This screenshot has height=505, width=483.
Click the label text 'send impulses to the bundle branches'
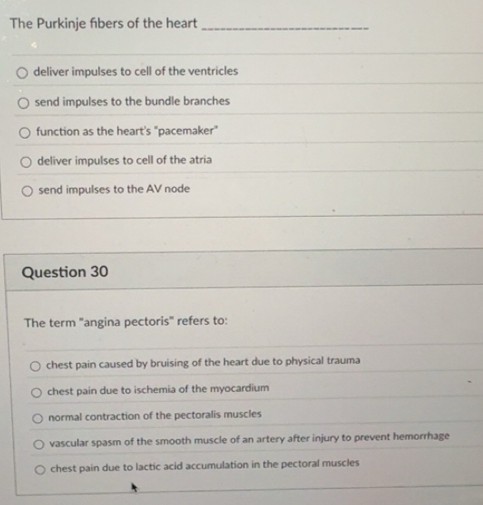pyautogui.click(x=132, y=101)
